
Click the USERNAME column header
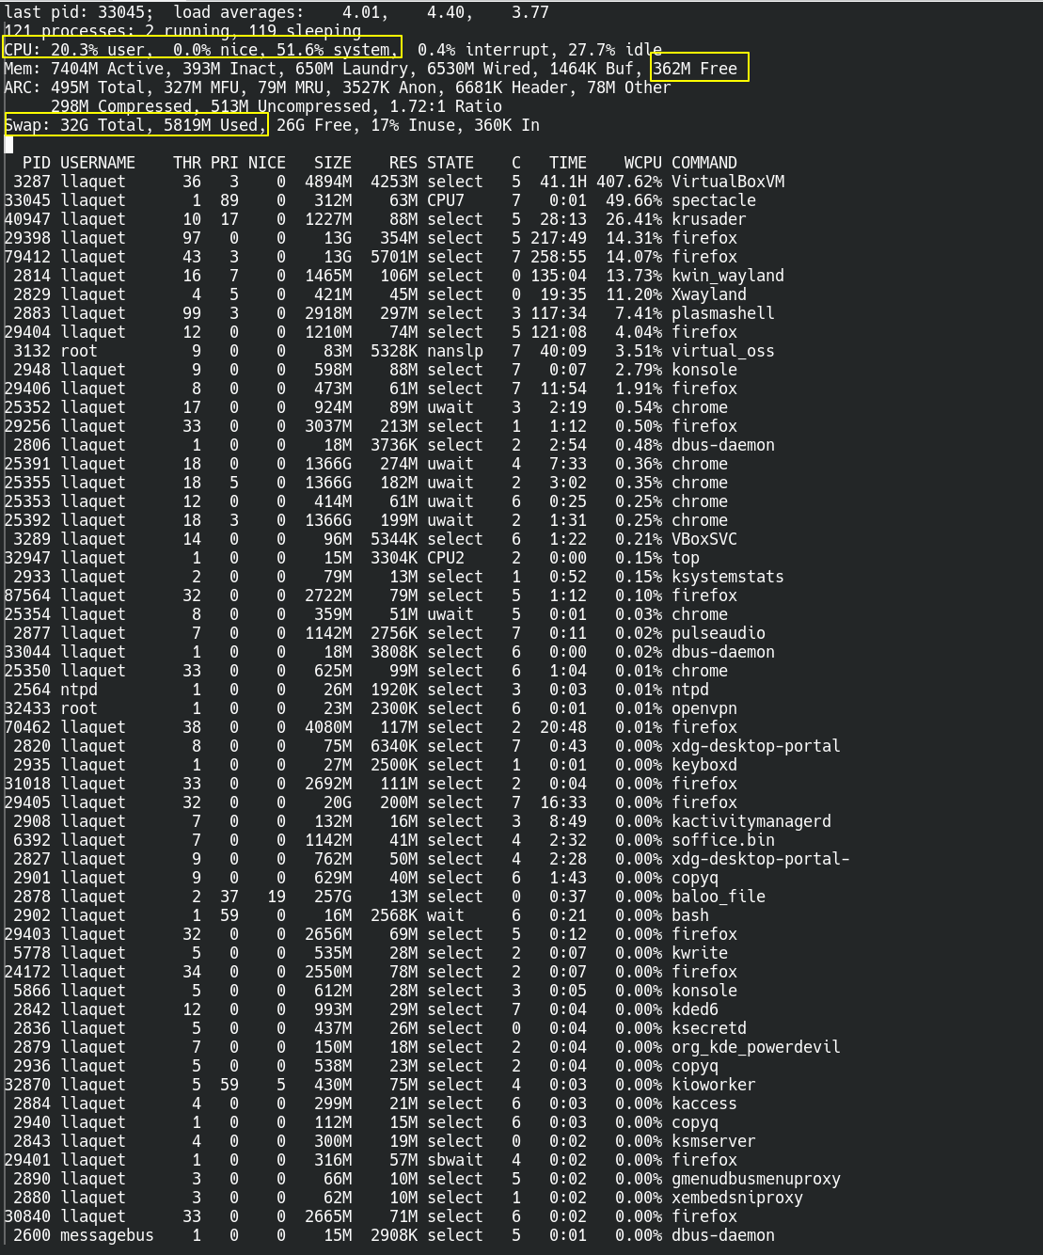click(x=97, y=162)
